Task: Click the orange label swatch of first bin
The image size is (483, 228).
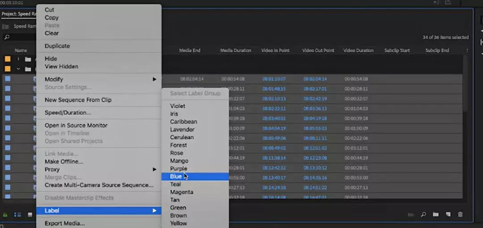Action: [x=7, y=59]
